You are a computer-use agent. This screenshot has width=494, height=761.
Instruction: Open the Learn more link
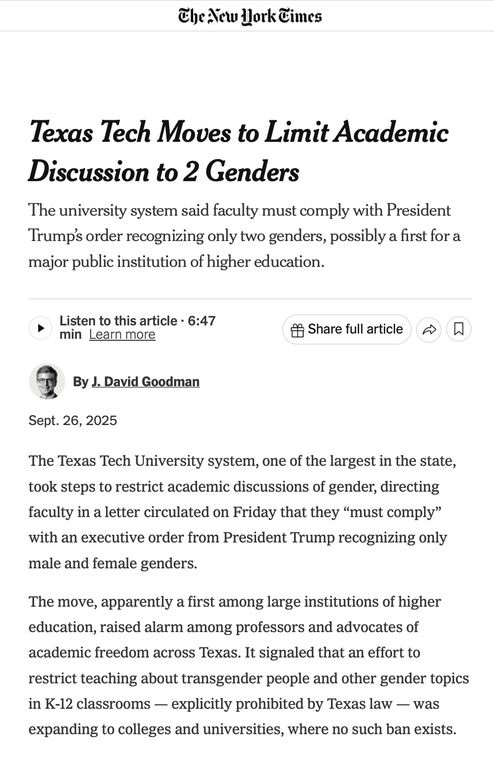click(122, 334)
